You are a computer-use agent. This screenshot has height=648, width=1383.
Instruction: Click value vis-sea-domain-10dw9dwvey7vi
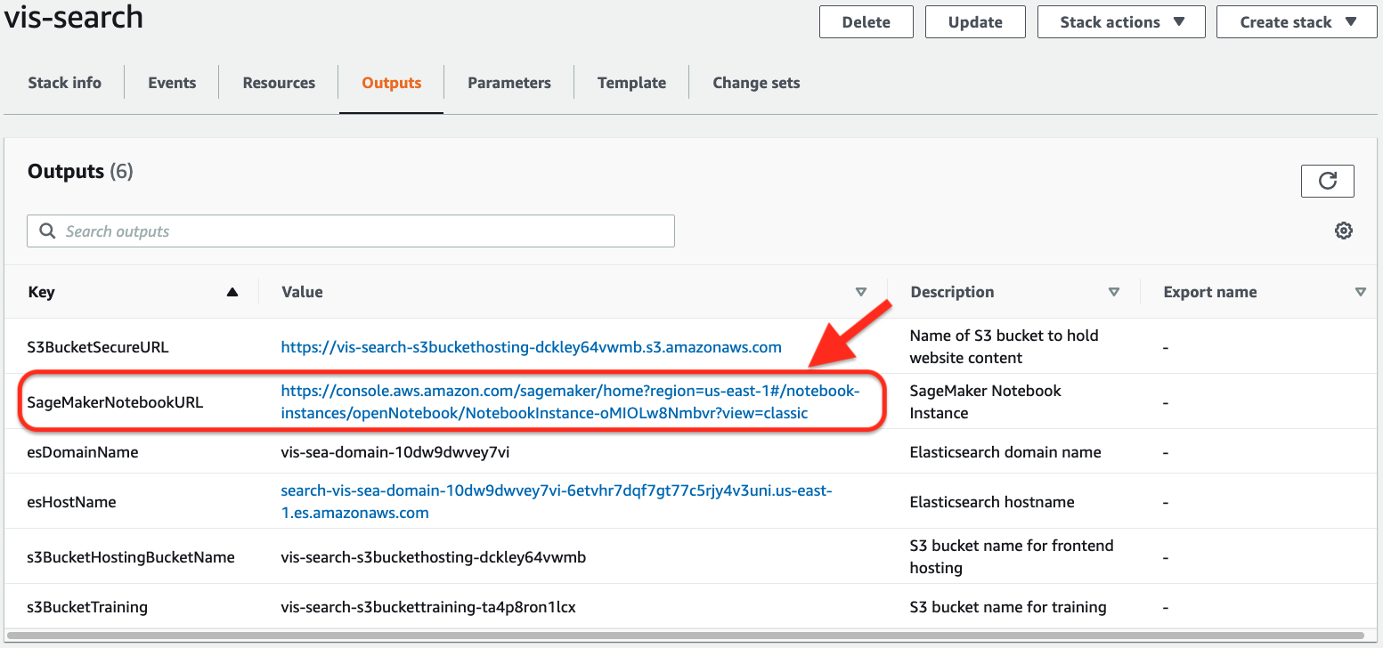[395, 452]
